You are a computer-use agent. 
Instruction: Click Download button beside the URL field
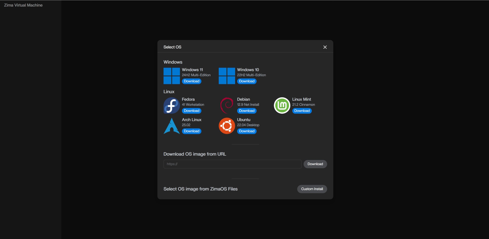(x=315, y=164)
